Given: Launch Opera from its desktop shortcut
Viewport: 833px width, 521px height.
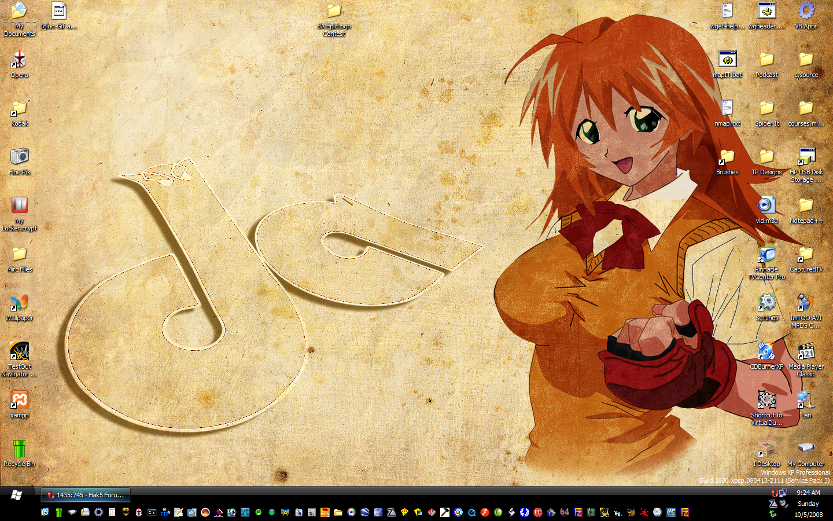Looking at the screenshot, I should coord(19,64).
